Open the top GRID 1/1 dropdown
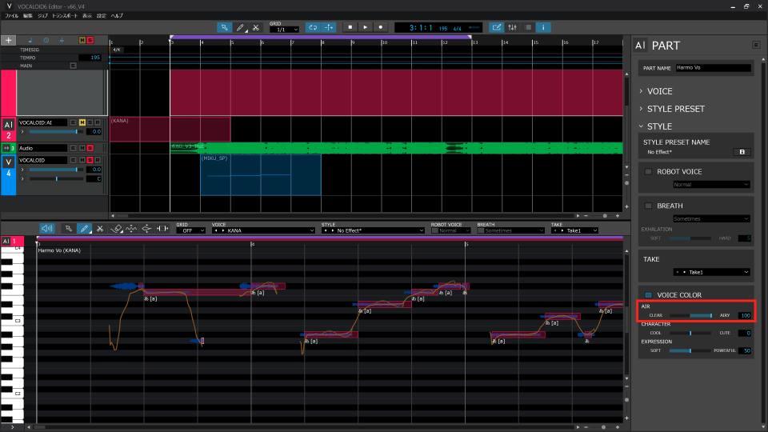Viewport: 768px width, 432px height. click(x=284, y=30)
